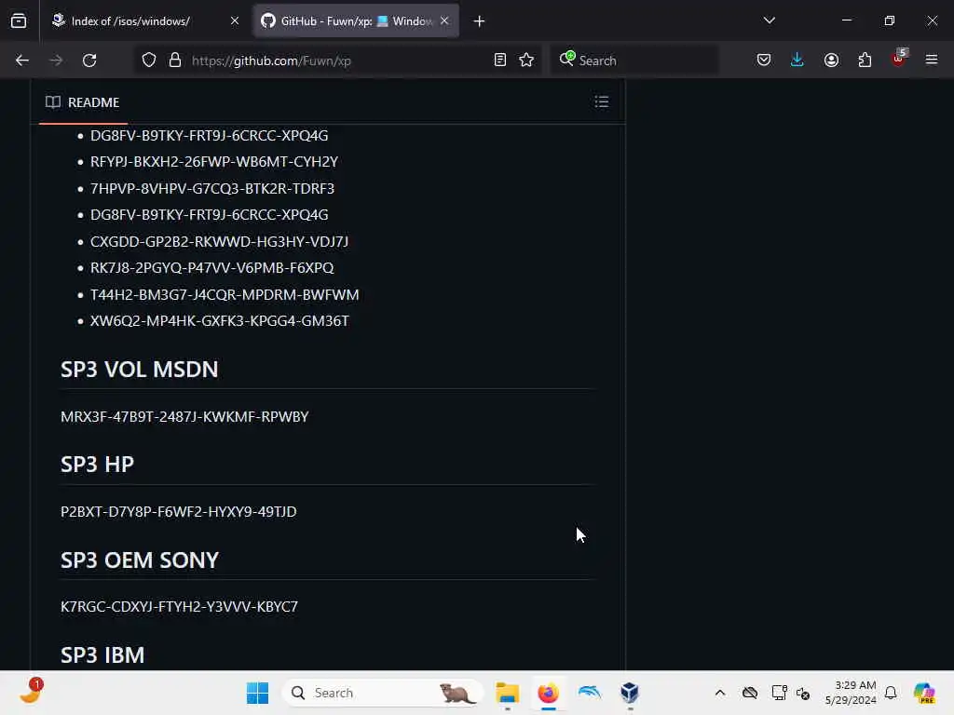954x715 pixels.
Task: Click the SP3 HP heading
Action: pos(97,464)
